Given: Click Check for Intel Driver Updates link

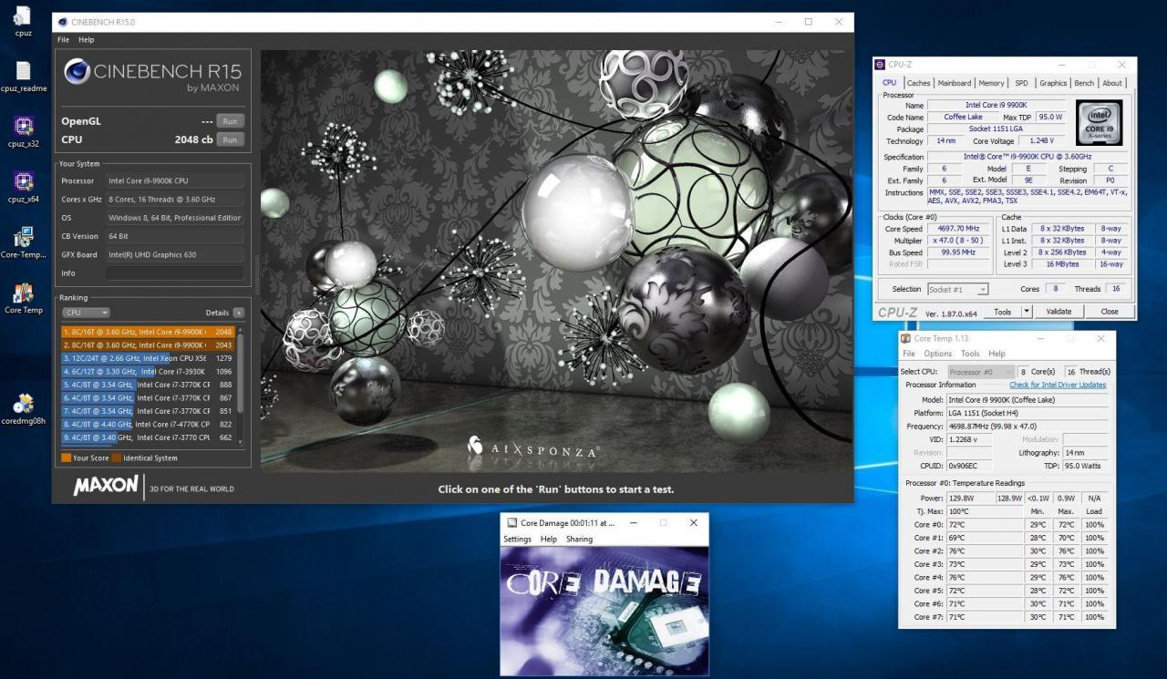Looking at the screenshot, I should click(x=1057, y=385).
